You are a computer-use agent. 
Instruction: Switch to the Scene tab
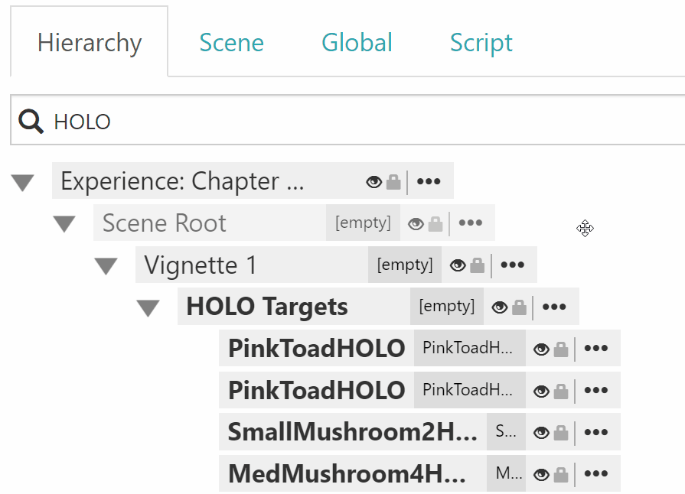coord(232,43)
